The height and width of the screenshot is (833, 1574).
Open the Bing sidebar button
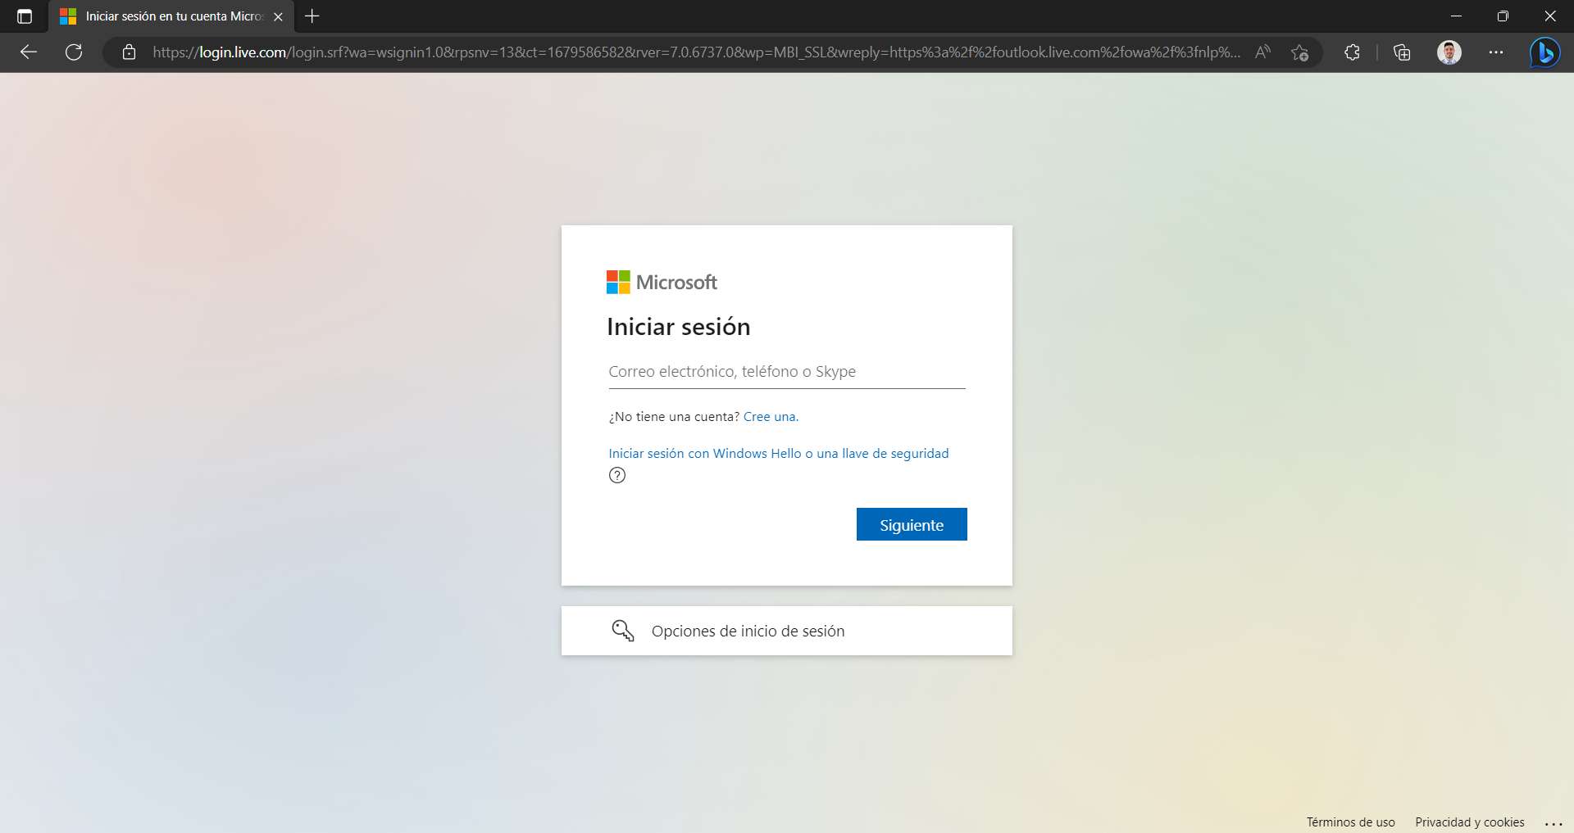pos(1545,52)
